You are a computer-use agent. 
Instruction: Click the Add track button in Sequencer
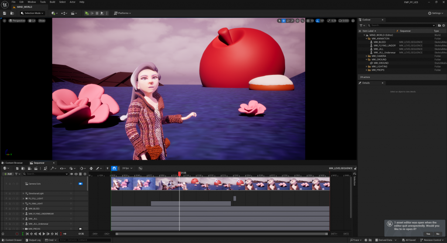pos(8,174)
